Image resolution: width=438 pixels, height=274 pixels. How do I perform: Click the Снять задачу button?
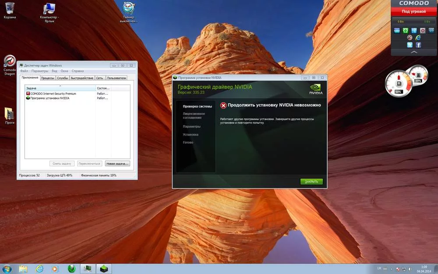click(62, 164)
